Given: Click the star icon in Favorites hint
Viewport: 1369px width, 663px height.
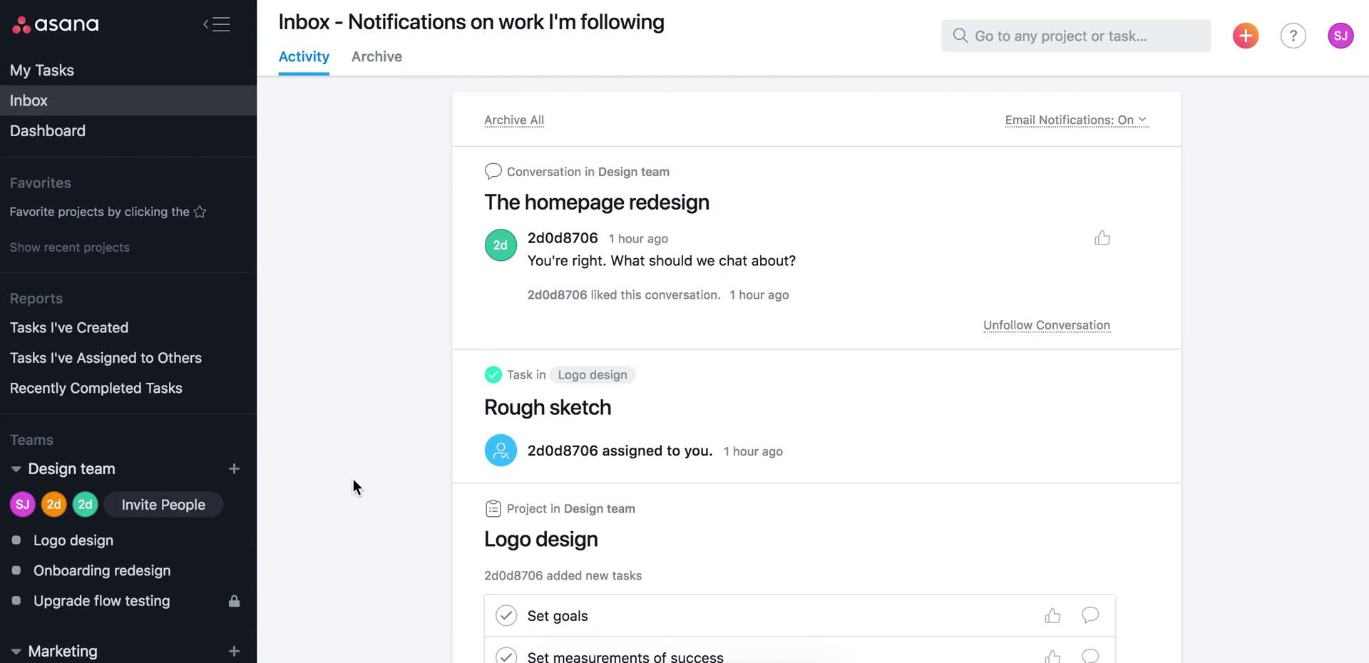Looking at the screenshot, I should pyautogui.click(x=200, y=212).
